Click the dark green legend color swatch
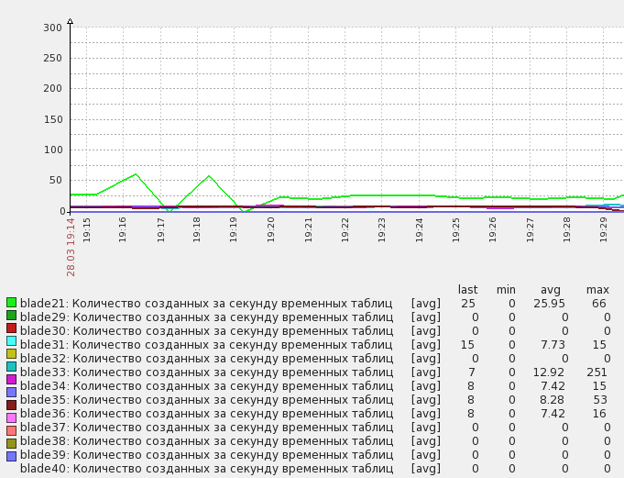The height and width of the screenshot is (478, 624). [12, 316]
